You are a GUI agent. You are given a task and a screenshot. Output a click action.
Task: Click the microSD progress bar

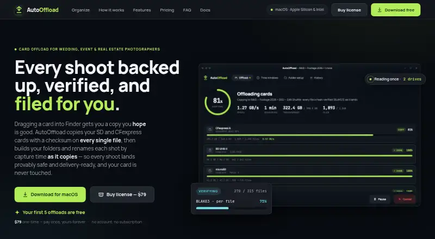(309, 176)
